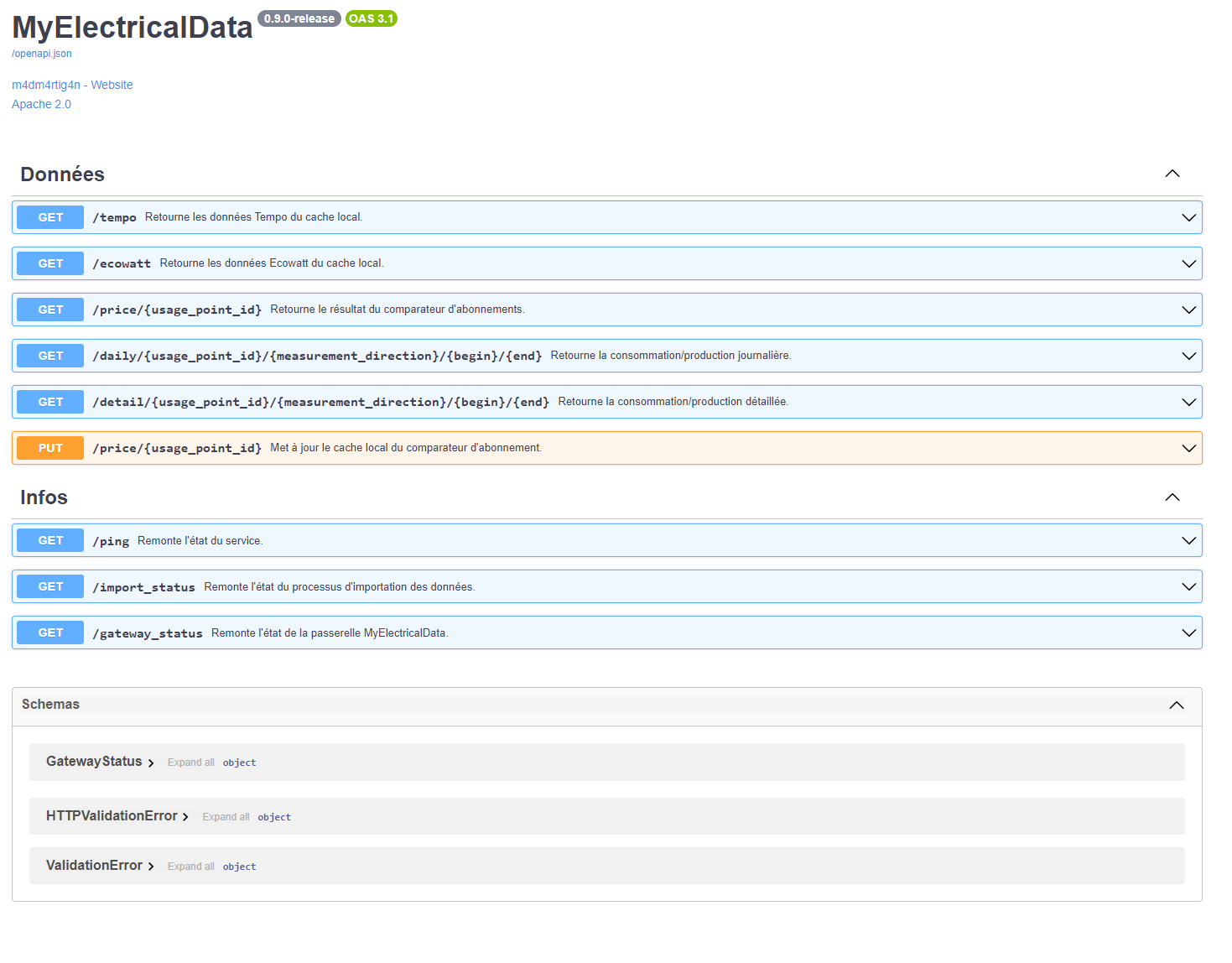
Task: Expand the GET /daily endpoint arrow
Action: (x=1188, y=356)
